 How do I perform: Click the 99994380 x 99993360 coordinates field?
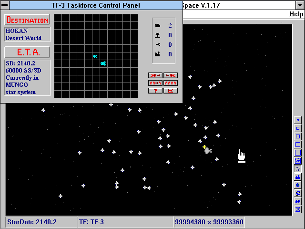click(209, 222)
